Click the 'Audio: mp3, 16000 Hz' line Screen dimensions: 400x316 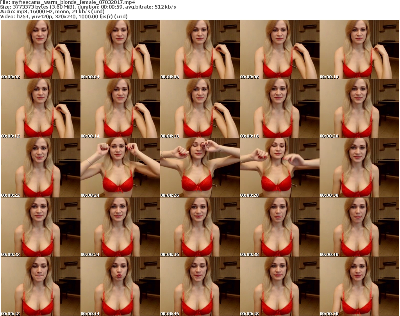pos(52,12)
